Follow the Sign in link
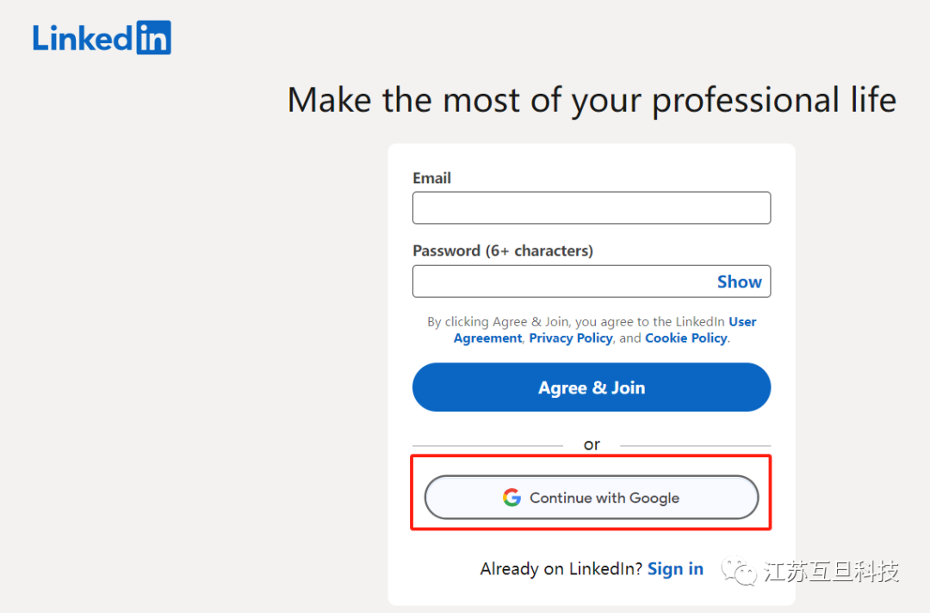The height and width of the screenshot is (613, 930). [675, 569]
